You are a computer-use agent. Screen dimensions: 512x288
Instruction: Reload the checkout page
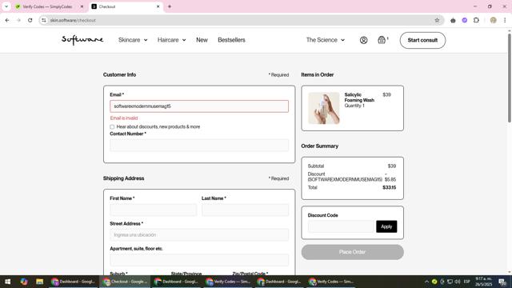pos(30,20)
